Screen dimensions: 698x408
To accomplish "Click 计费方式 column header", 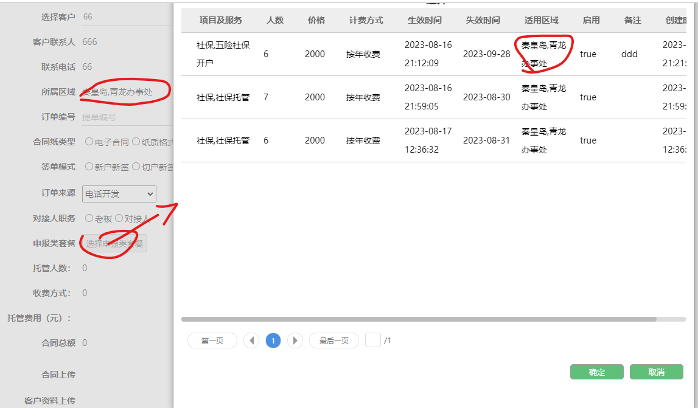I will coord(366,20).
